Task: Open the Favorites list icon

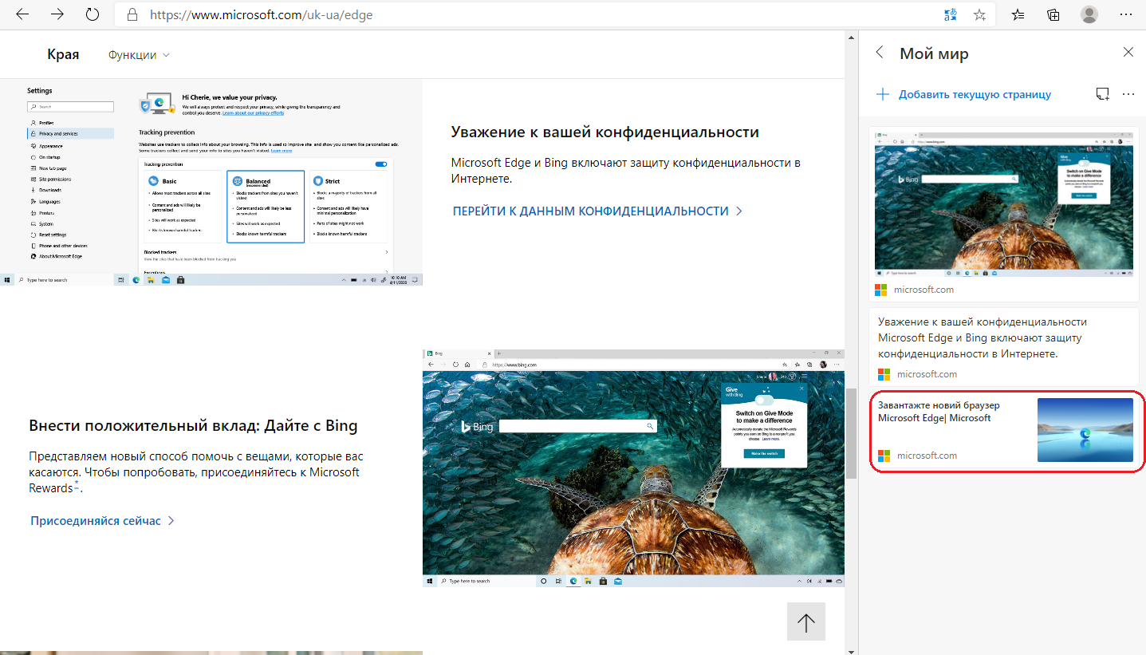Action: point(1018,14)
